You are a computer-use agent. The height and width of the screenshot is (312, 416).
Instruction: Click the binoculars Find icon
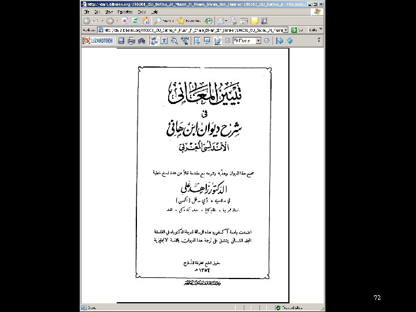click(142, 40)
